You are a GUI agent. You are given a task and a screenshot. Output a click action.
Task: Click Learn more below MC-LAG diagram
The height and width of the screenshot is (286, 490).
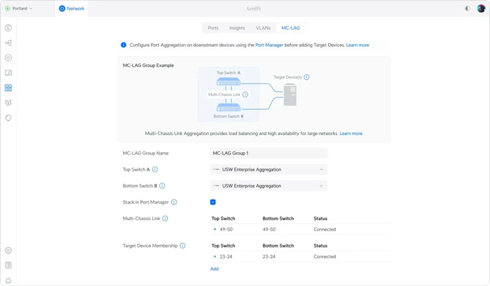[x=351, y=133]
